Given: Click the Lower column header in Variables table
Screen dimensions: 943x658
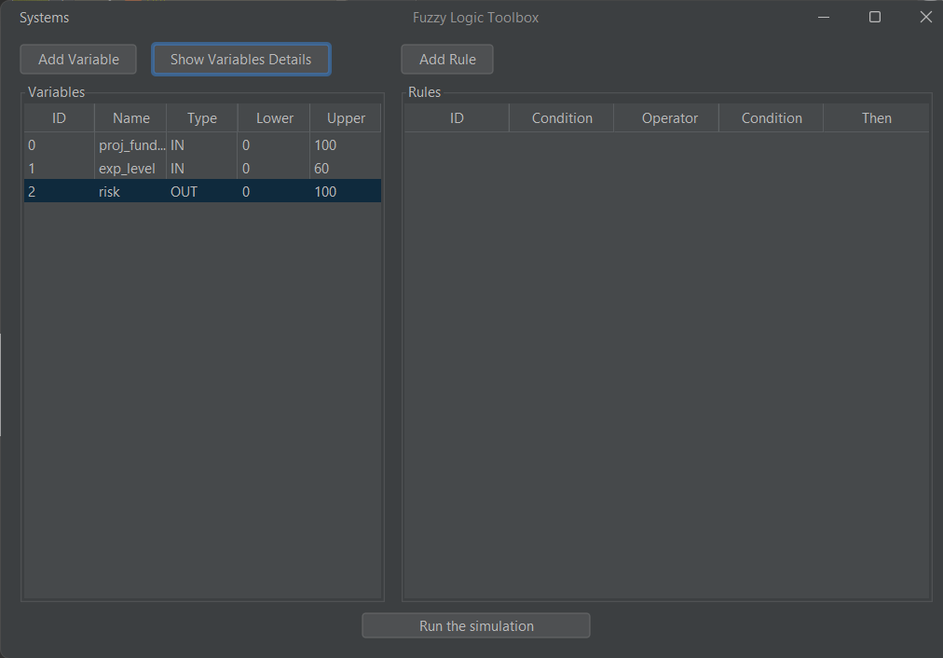Looking at the screenshot, I should tap(273, 117).
